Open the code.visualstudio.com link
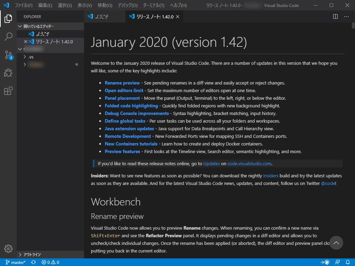The width and height of the screenshot is (355, 266). (x=249, y=164)
